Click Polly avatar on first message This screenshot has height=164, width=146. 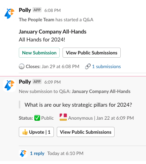9,14
